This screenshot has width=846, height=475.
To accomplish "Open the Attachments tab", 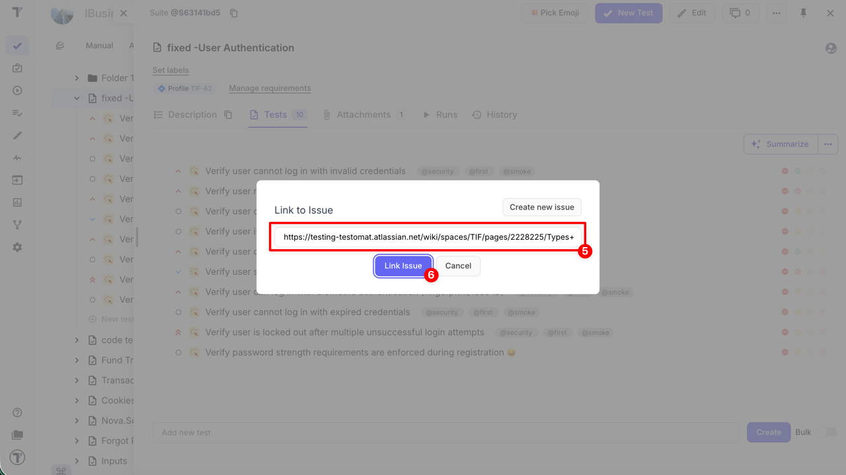I will coord(365,114).
